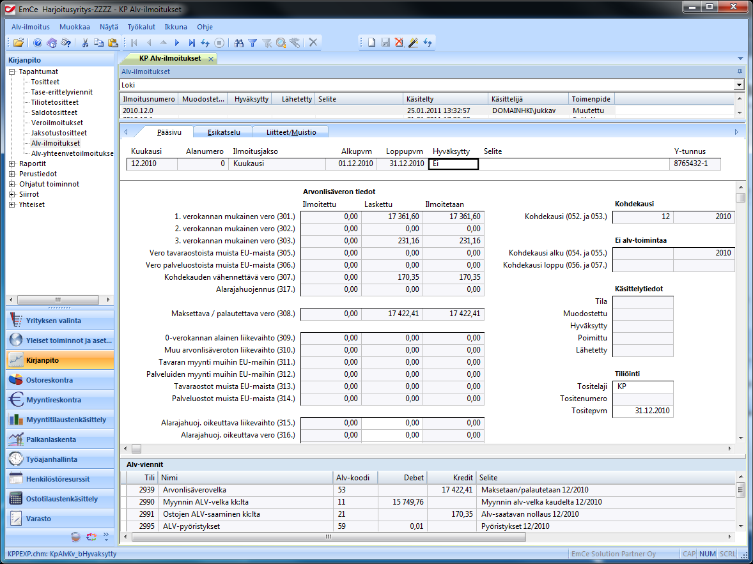
Task: Click the Hyväksytty field showing Ei
Action: tap(453, 164)
